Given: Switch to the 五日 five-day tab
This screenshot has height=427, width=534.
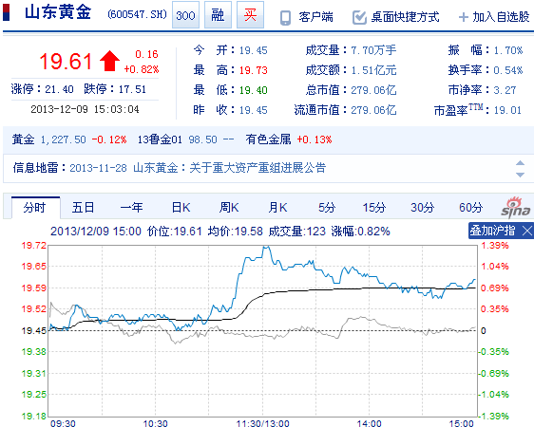Looking at the screenshot, I should coord(83,208).
